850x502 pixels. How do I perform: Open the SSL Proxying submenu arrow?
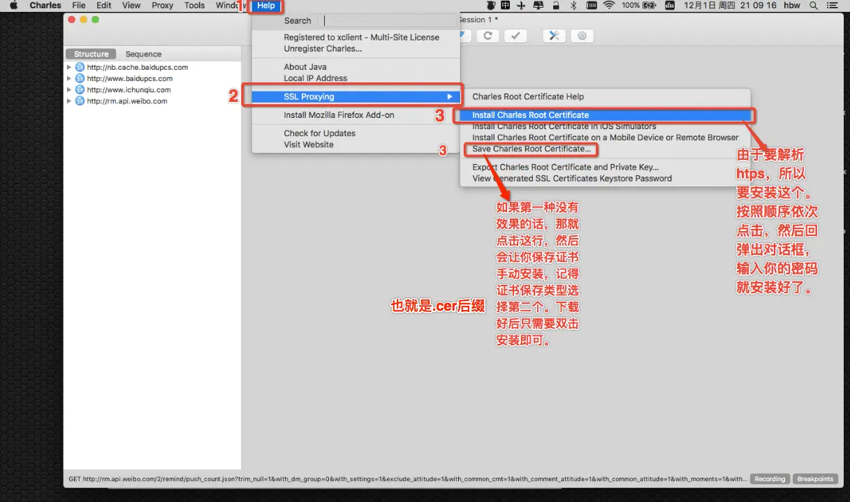point(450,96)
